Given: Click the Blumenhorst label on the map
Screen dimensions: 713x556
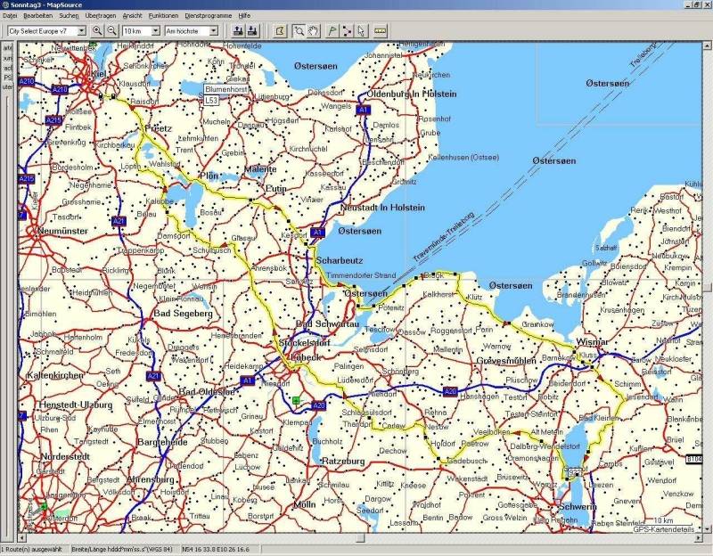Looking at the screenshot, I should coord(224,90).
